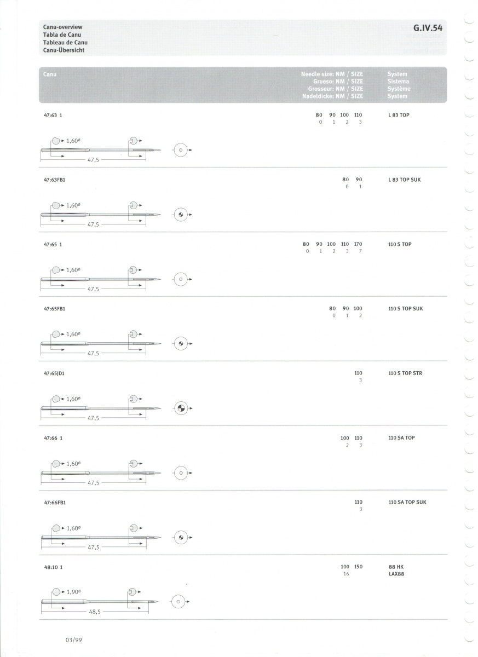Viewport: 478px width, 657px height.
Task: Click the 1,90 shank diameter label
Action: [74, 592]
